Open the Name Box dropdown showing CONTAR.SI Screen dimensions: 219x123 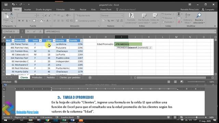point(18,31)
